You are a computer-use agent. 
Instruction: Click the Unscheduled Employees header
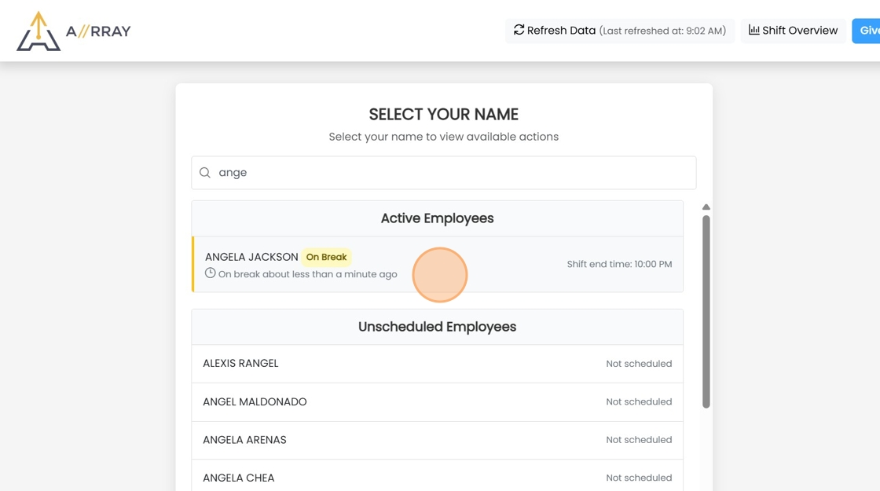click(x=437, y=327)
